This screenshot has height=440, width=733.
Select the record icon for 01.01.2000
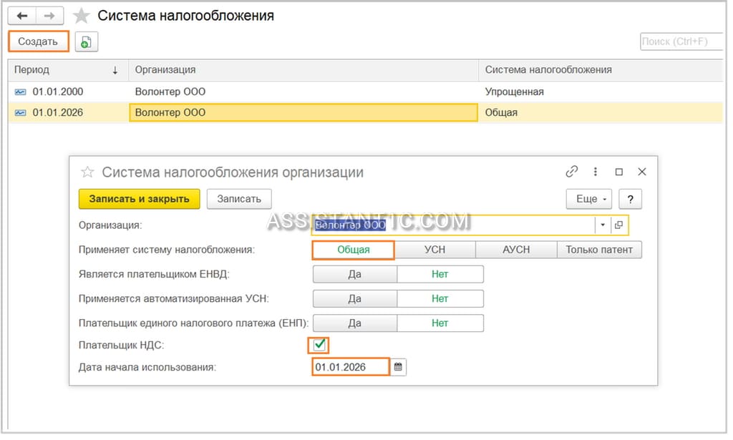(21, 92)
